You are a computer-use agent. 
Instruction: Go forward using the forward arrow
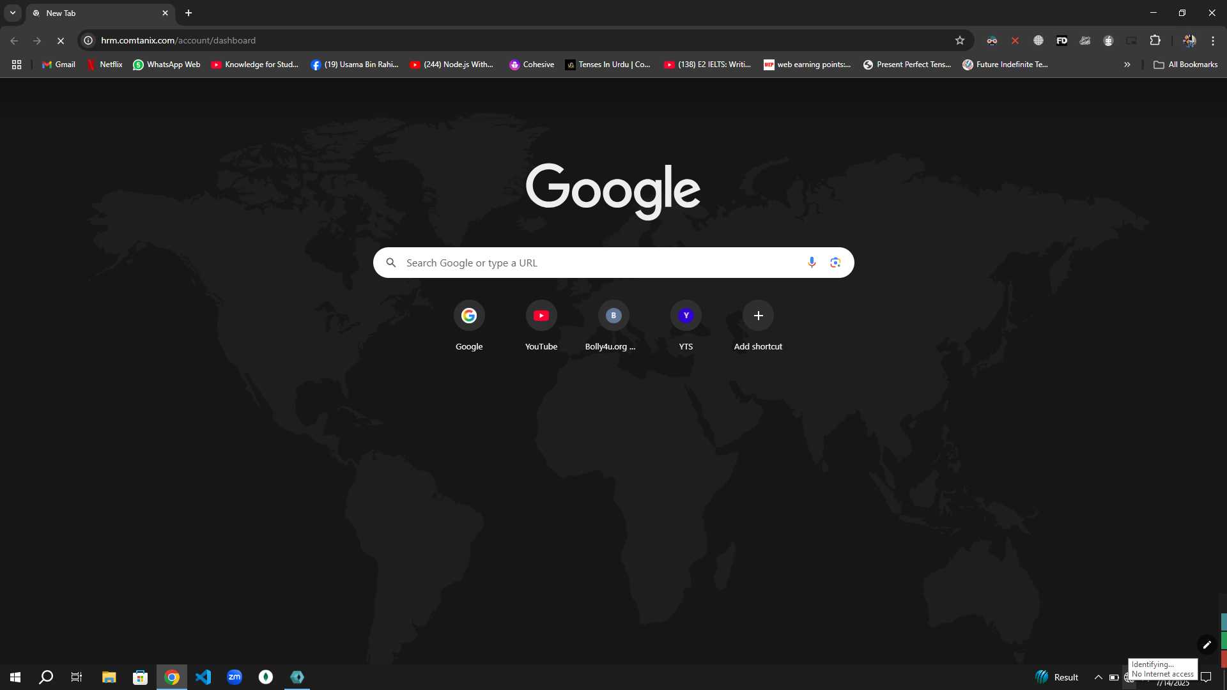point(37,40)
